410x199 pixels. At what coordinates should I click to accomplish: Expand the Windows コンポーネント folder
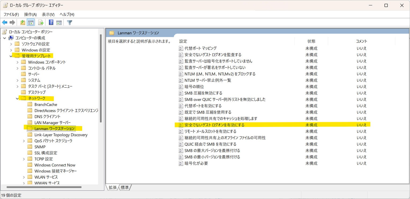[17, 62]
